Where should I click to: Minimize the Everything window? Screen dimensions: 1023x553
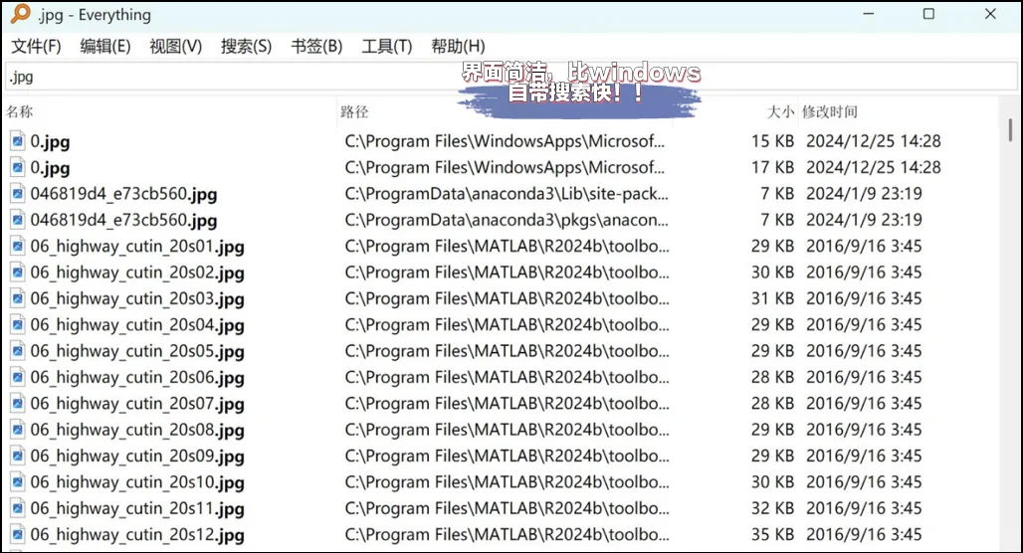[869, 14]
